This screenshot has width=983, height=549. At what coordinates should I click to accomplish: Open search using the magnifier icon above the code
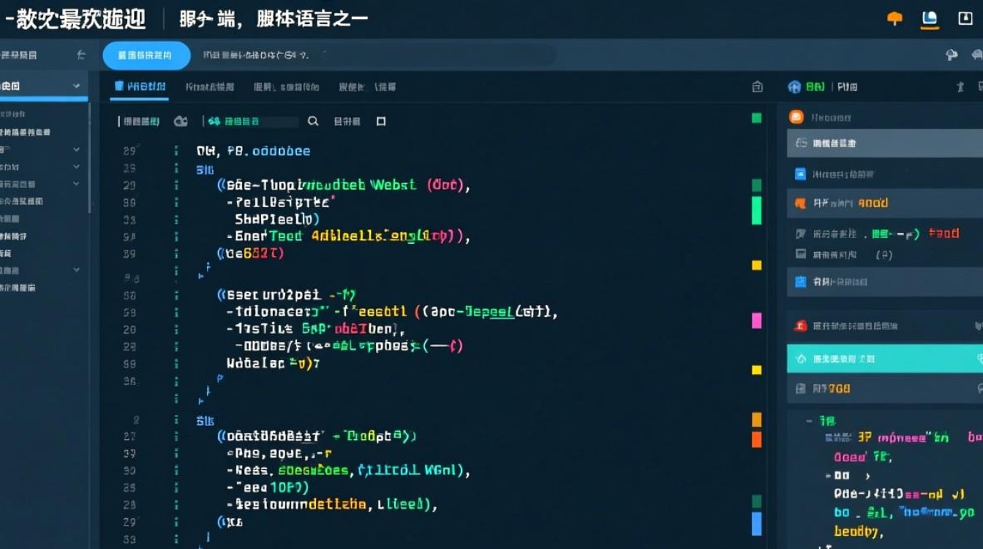313,121
